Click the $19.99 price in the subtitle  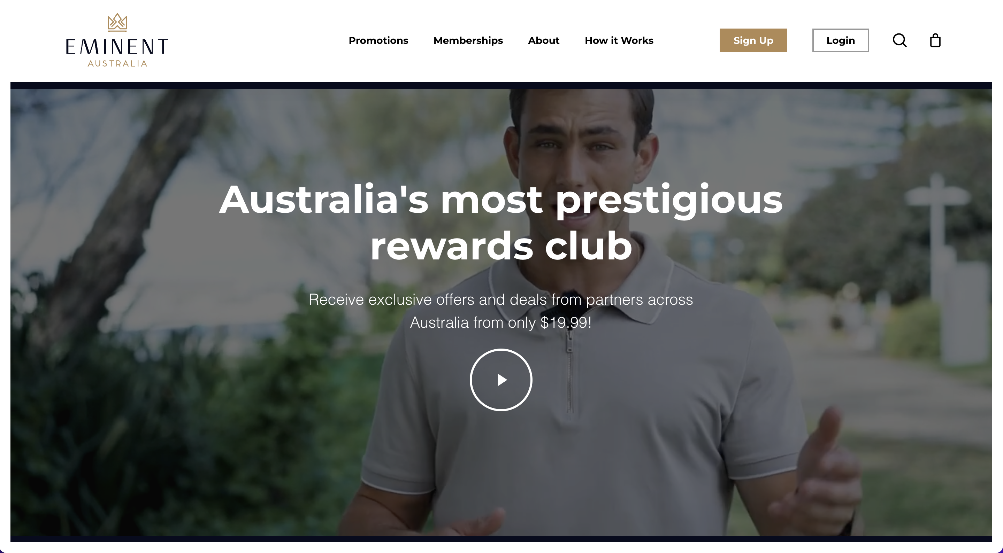pyautogui.click(x=564, y=322)
